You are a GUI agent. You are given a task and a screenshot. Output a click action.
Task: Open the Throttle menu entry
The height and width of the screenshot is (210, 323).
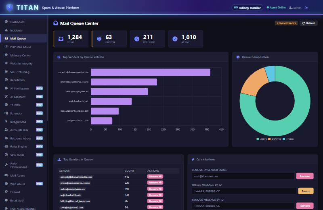[23, 105]
